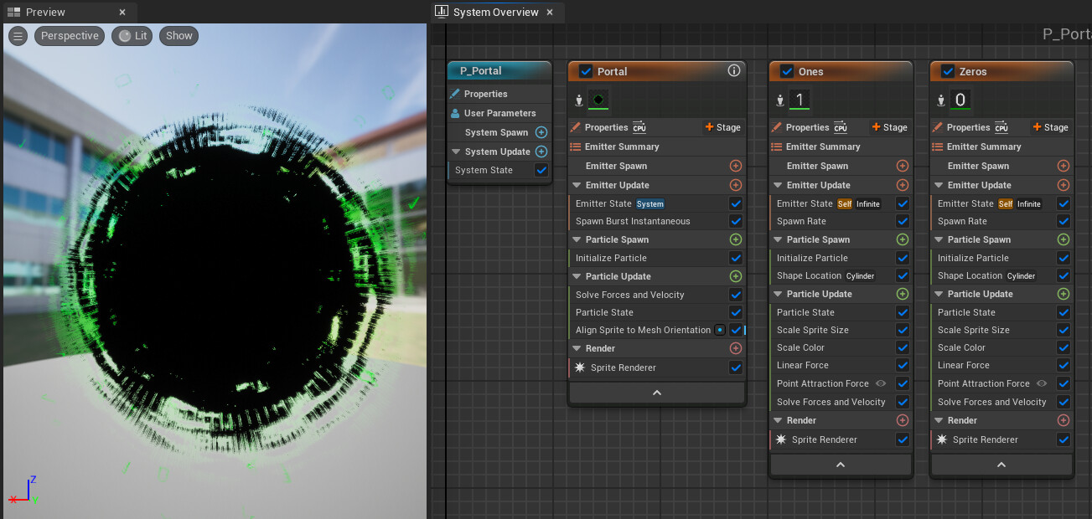Collapse the Ones emitter node
The width and height of the screenshot is (1092, 519).
pyautogui.click(x=841, y=465)
